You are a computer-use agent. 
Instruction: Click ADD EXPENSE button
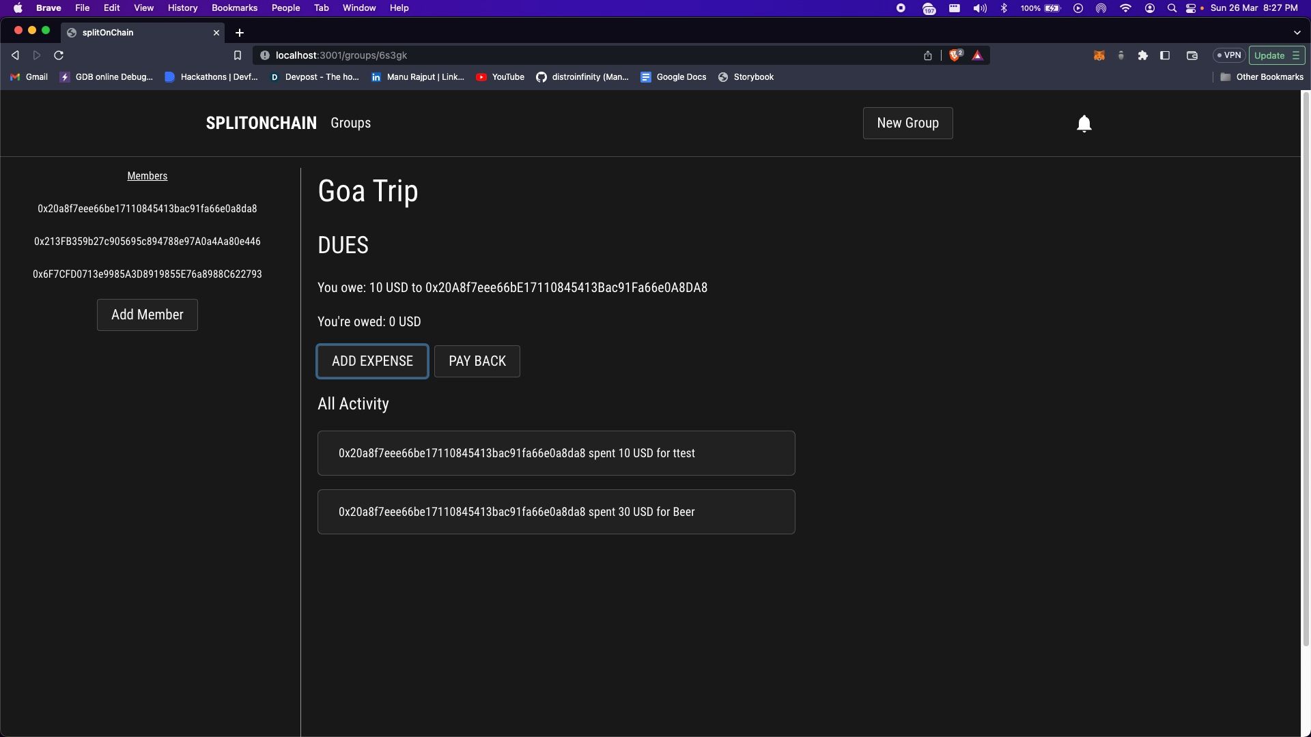372,361
